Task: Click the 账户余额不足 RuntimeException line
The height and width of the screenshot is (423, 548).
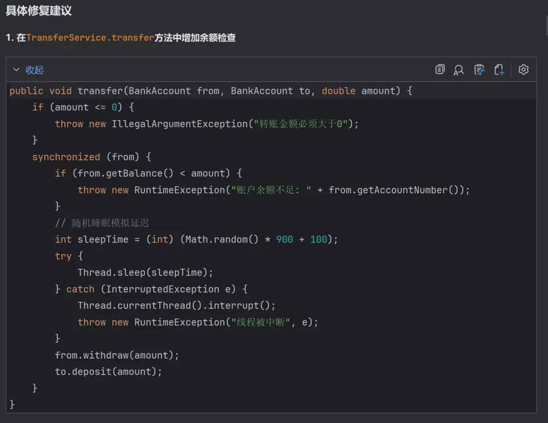Action: (273, 190)
